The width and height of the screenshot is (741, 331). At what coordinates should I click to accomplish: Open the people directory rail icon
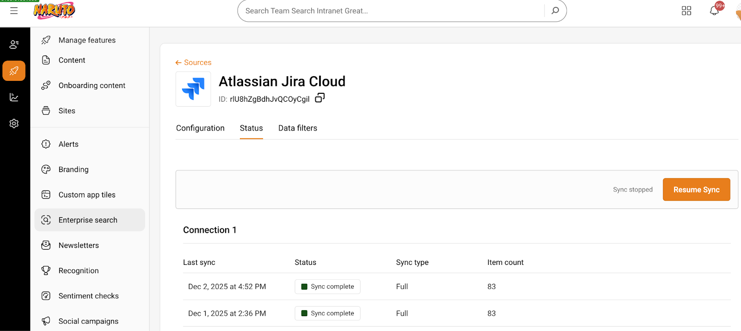click(x=14, y=44)
